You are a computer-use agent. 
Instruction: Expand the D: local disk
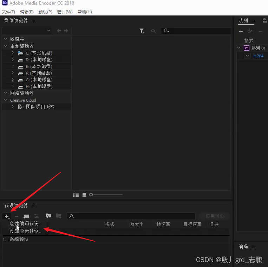click(x=13, y=59)
